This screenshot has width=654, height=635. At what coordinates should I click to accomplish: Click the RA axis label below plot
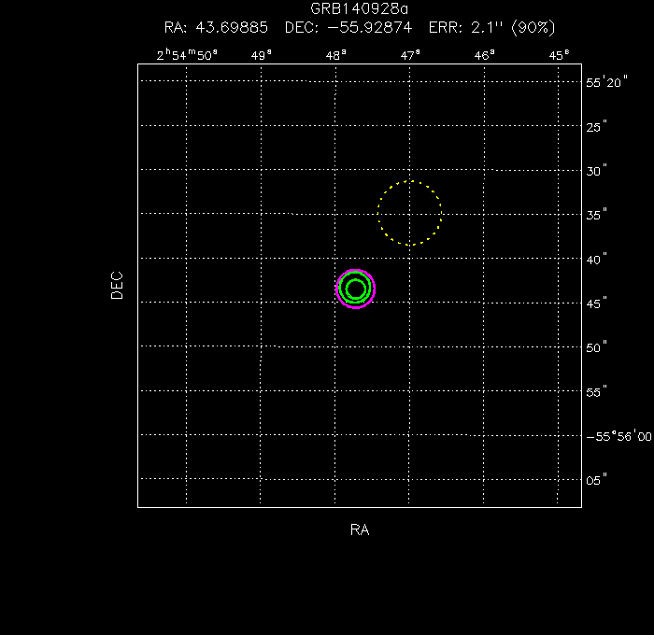360,530
